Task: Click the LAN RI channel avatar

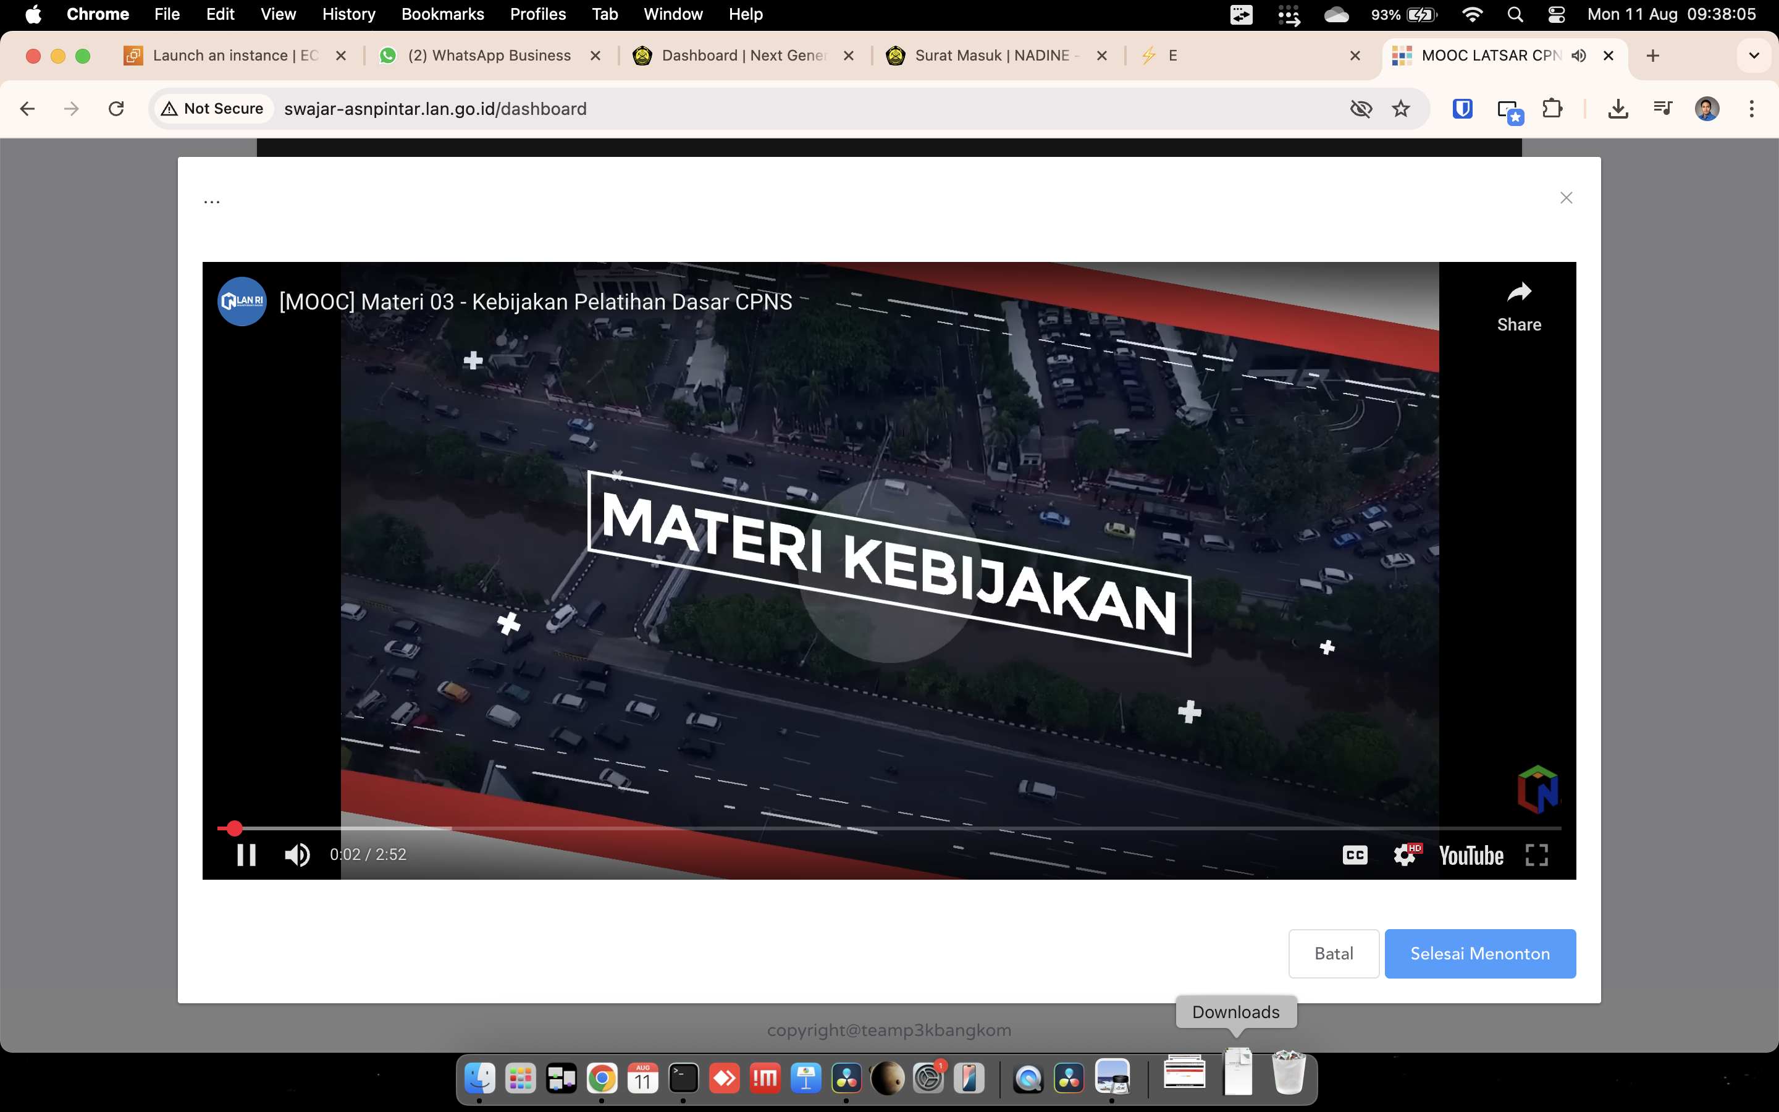Action: (242, 301)
